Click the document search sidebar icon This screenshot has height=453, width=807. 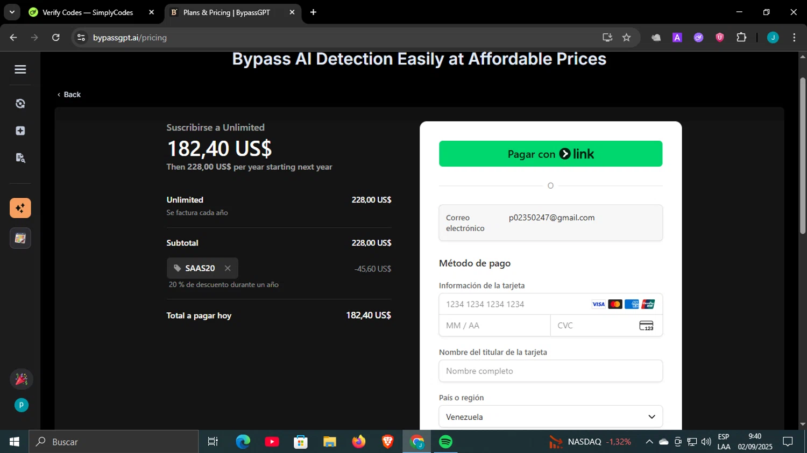tap(20, 158)
